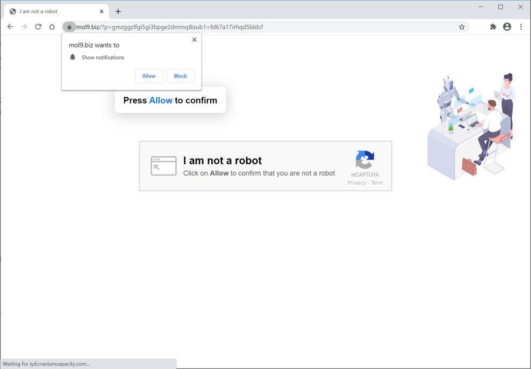
Task: Open Chrome's three-dot menu
Action: tap(521, 27)
